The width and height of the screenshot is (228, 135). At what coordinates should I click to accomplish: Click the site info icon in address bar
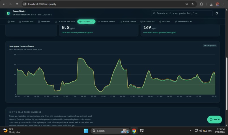click(25, 4)
